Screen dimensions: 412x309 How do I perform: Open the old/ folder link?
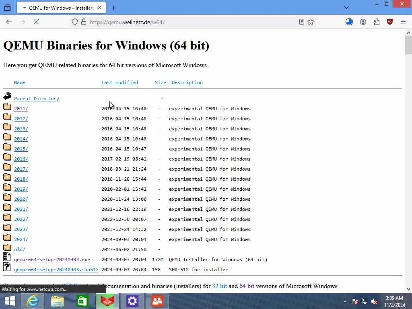click(x=20, y=249)
